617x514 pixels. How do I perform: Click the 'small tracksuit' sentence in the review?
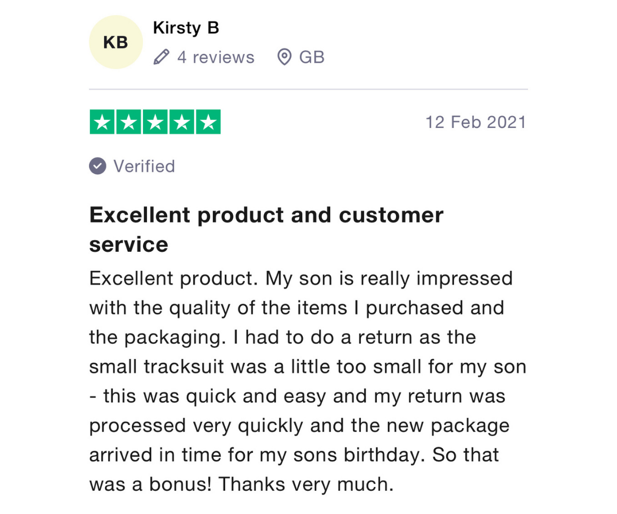coord(307,367)
